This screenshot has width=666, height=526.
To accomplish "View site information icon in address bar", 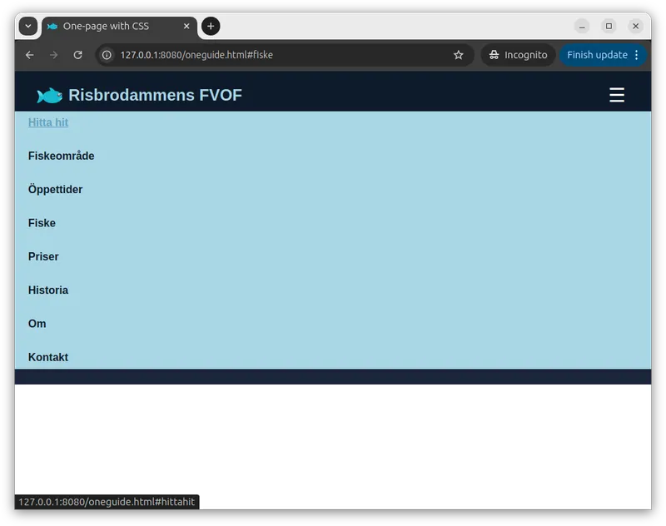I will click(107, 55).
